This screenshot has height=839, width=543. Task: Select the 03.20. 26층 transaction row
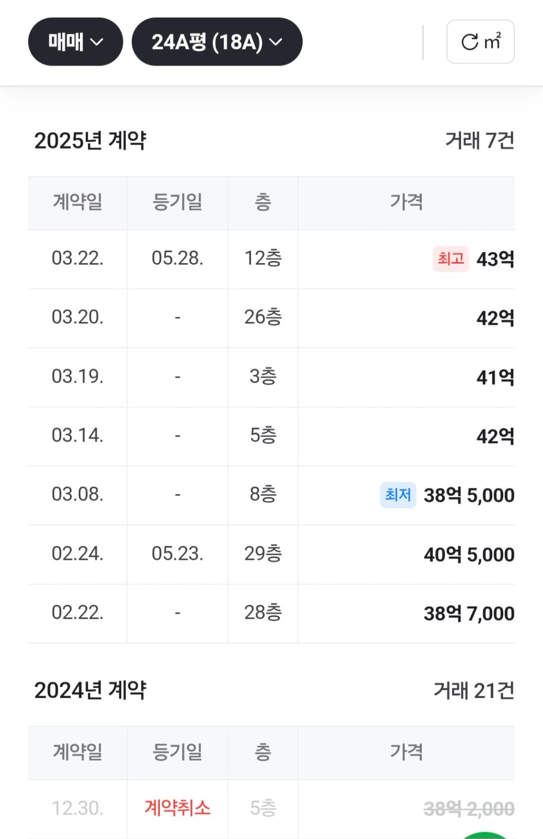point(271,318)
